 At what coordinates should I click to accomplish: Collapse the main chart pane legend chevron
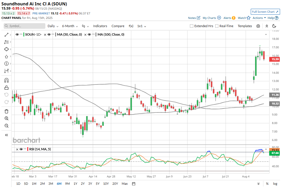[x=266, y=34]
